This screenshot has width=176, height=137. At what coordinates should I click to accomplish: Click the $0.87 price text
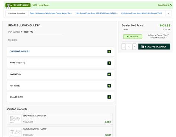click(x=108, y=135)
